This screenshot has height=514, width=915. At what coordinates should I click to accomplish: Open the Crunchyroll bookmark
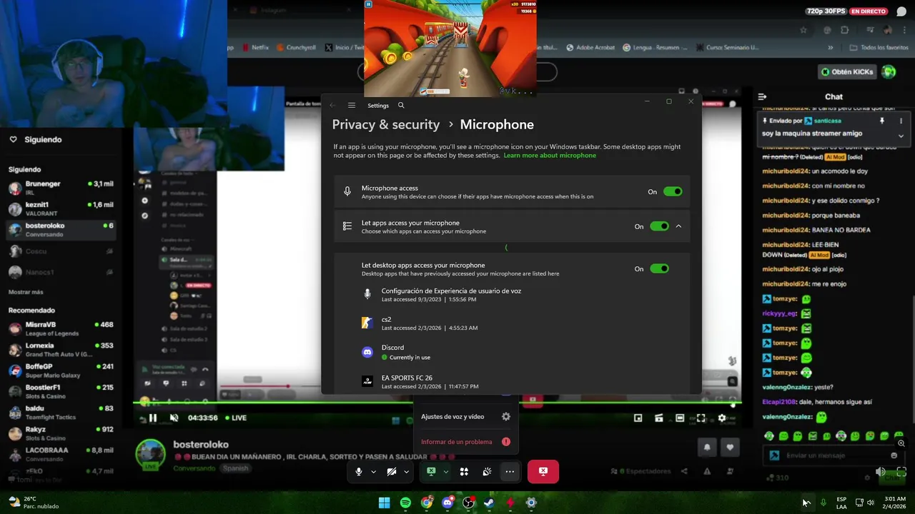(295, 48)
